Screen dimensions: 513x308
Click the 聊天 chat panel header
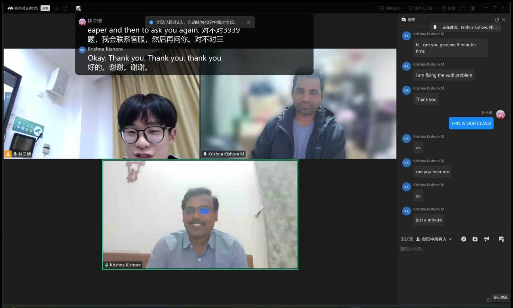(x=408, y=19)
